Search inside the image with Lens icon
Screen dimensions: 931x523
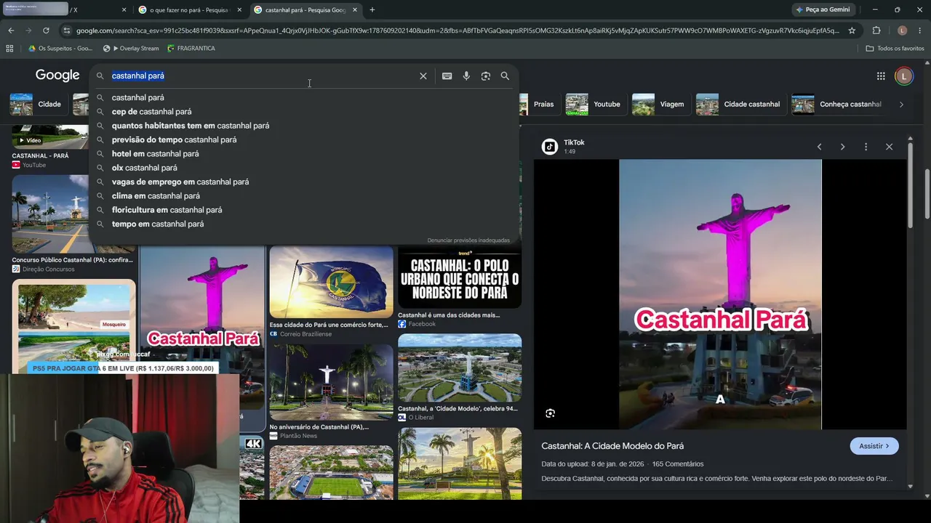(x=550, y=413)
